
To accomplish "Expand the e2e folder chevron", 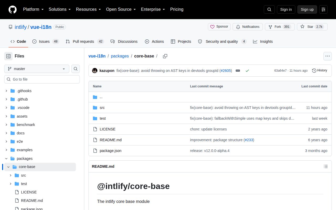I will point(6,141).
